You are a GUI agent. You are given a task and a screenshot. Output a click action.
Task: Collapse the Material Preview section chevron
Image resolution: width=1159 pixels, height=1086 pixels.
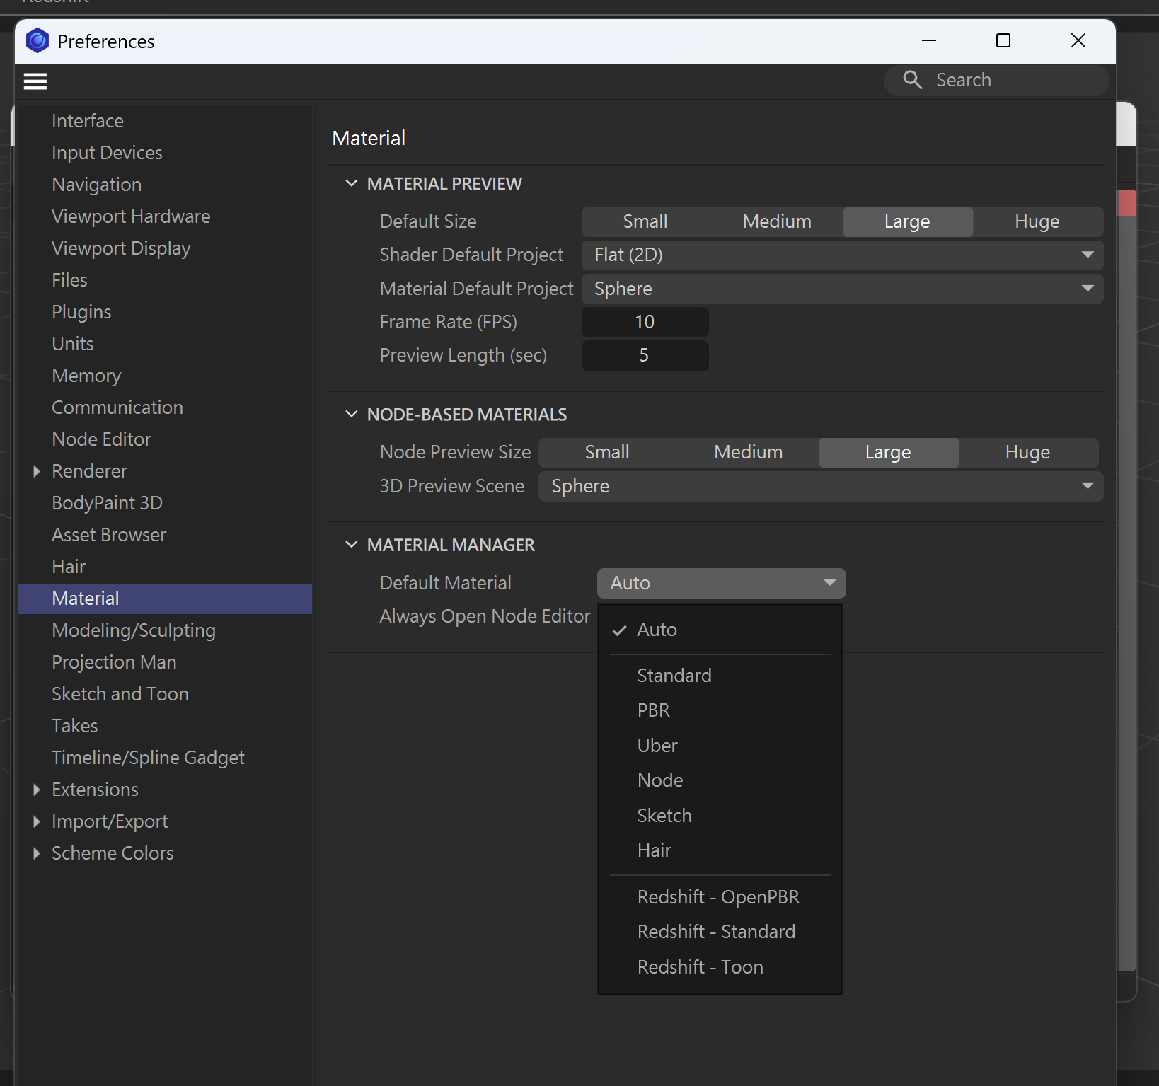tap(351, 184)
